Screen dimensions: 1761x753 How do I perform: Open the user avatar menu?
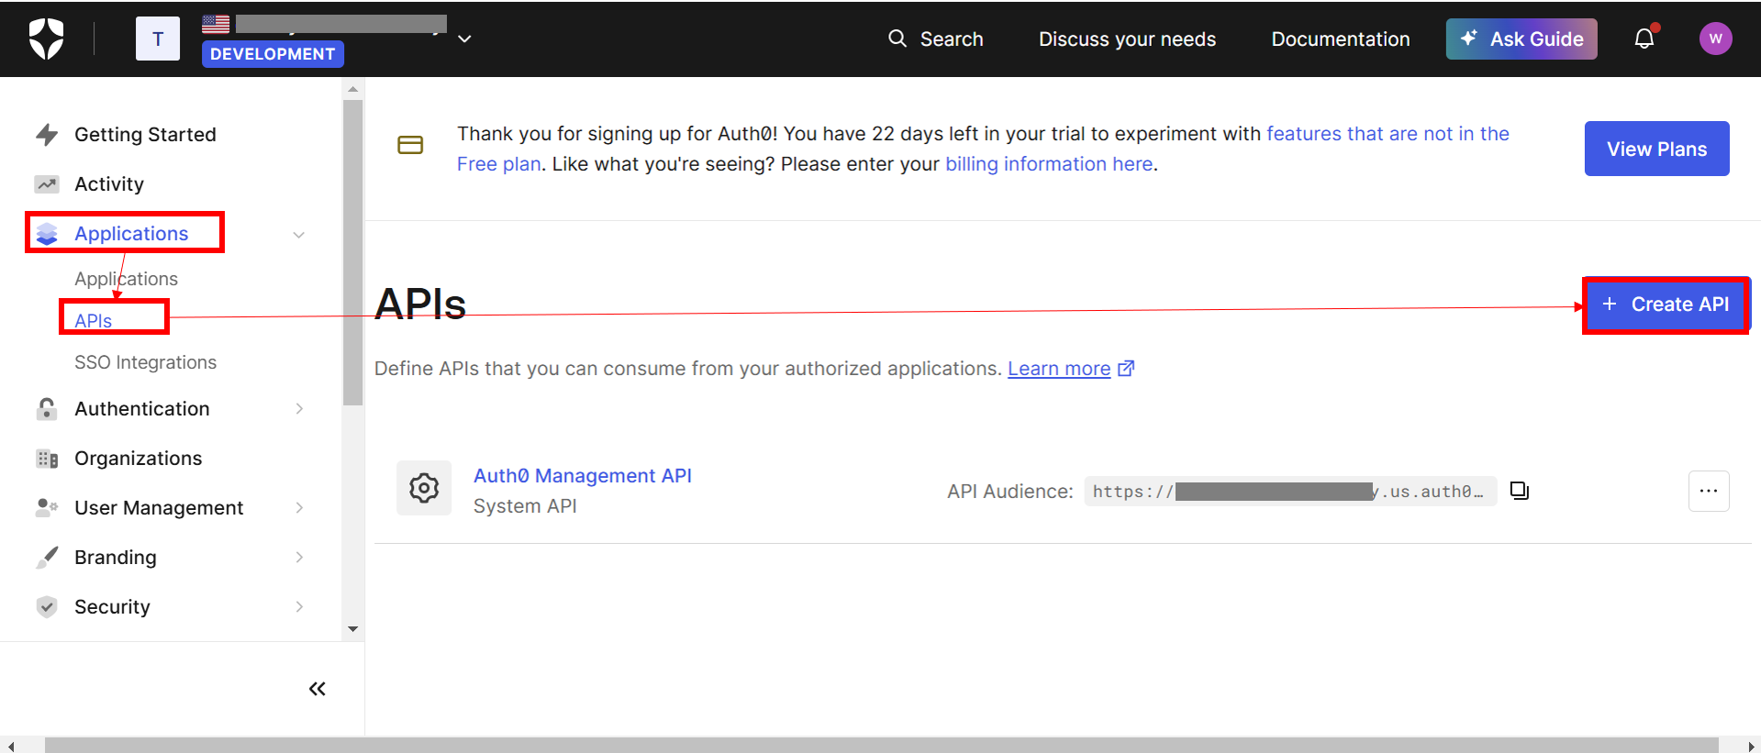point(1715,39)
